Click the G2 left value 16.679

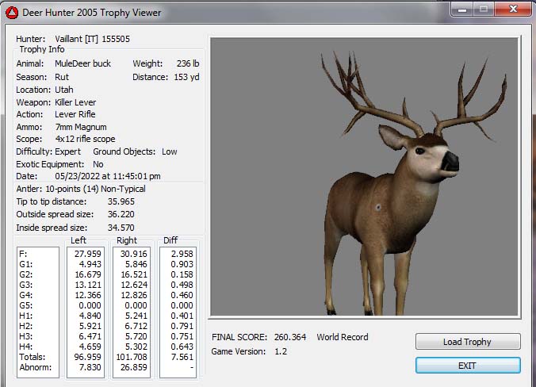pyautogui.click(x=88, y=274)
